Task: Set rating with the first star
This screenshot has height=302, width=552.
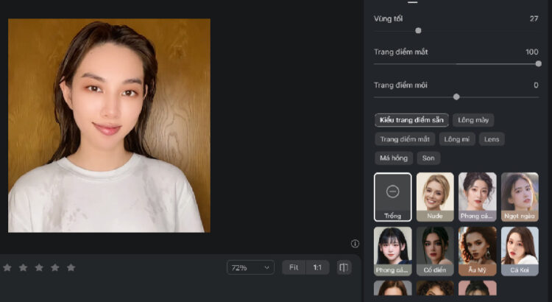Action: [7, 267]
